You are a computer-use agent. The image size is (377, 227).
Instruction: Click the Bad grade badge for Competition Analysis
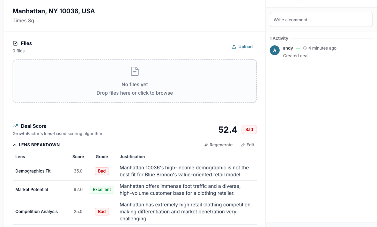[x=102, y=211]
